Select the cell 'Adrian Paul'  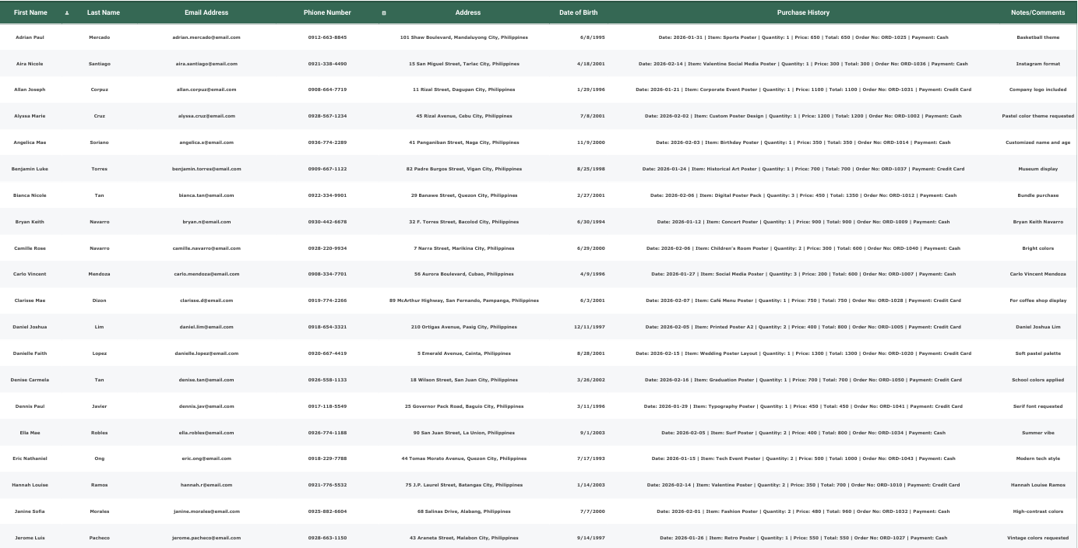(30, 37)
